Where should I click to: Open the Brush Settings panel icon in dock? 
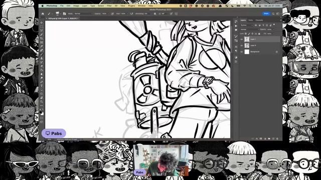(x=236, y=36)
